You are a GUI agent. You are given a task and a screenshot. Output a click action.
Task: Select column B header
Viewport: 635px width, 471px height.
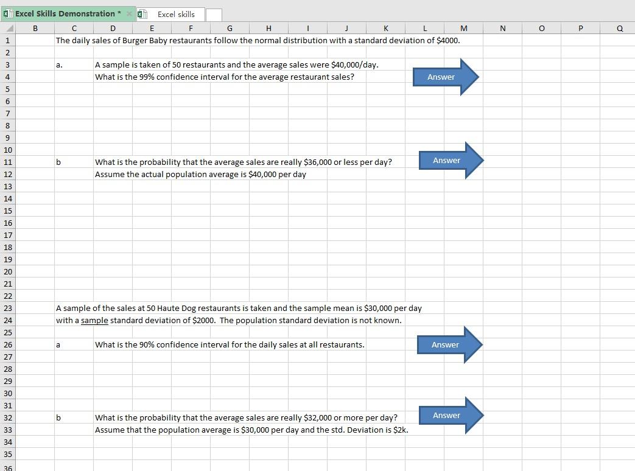(x=35, y=29)
